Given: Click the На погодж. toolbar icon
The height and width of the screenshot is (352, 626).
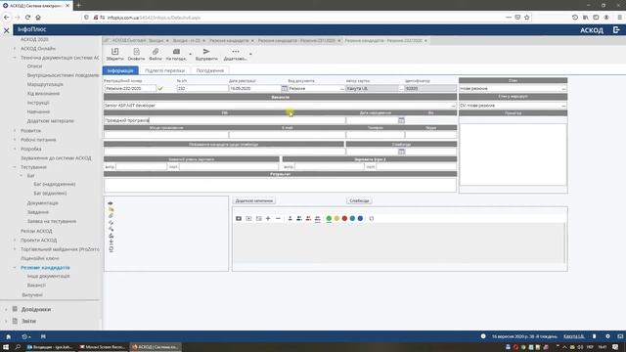Looking at the screenshot, I should tap(176, 52).
